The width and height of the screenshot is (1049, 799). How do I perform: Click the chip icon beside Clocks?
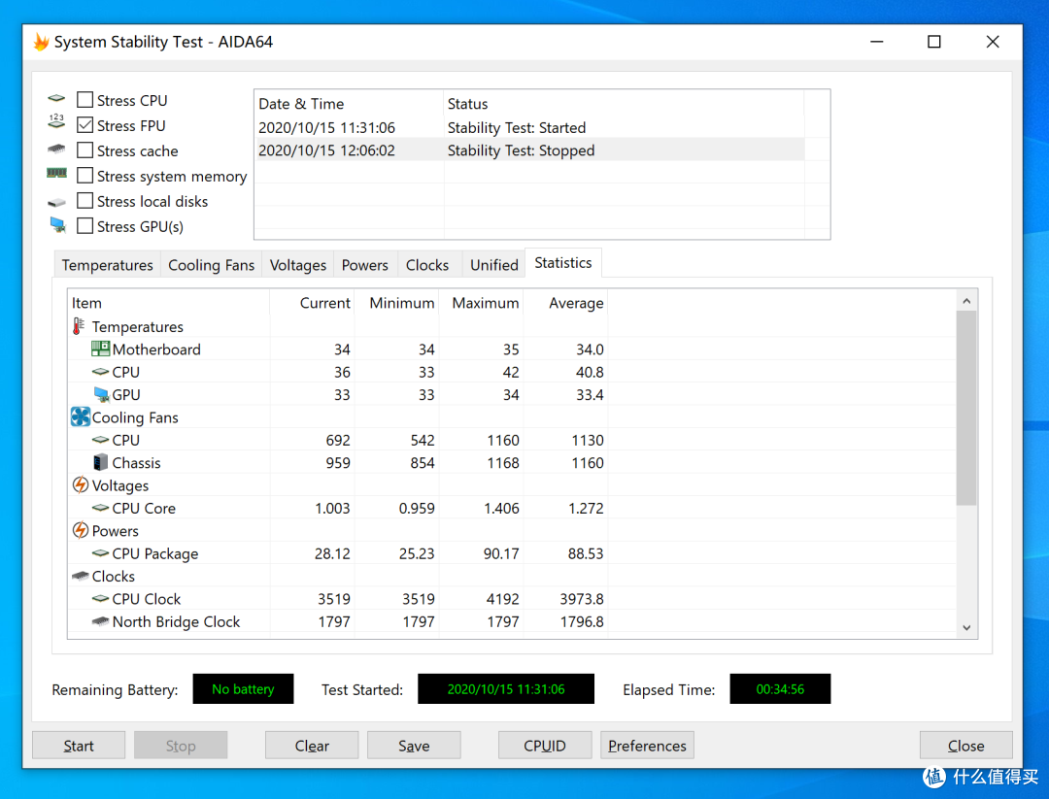click(81, 576)
